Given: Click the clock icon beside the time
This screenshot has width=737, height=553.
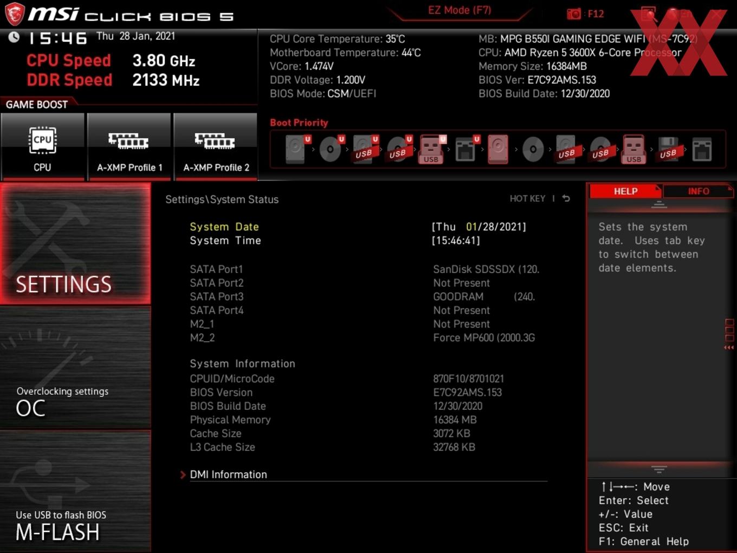Looking at the screenshot, I should click(x=14, y=37).
